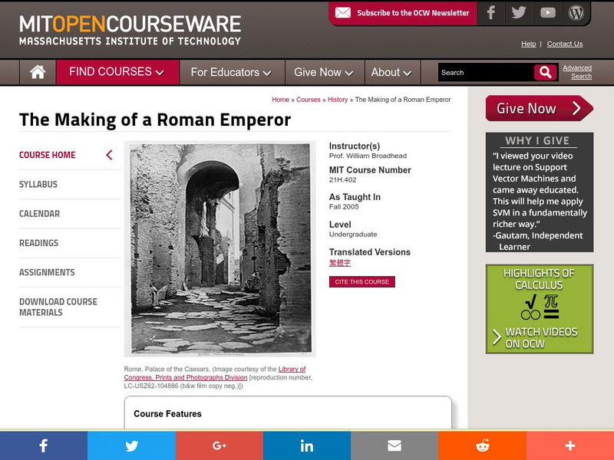The image size is (614, 460).
Task: Click the History breadcrumb link
Action: (338, 100)
